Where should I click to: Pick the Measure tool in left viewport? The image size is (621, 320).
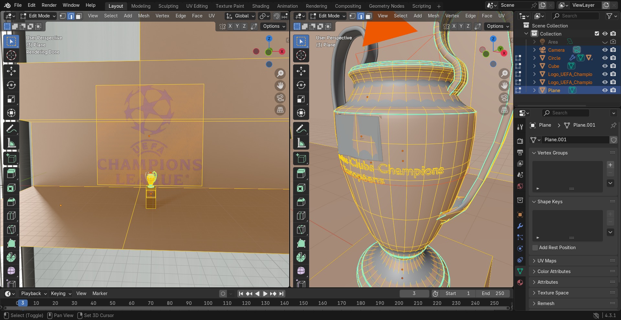tap(11, 143)
